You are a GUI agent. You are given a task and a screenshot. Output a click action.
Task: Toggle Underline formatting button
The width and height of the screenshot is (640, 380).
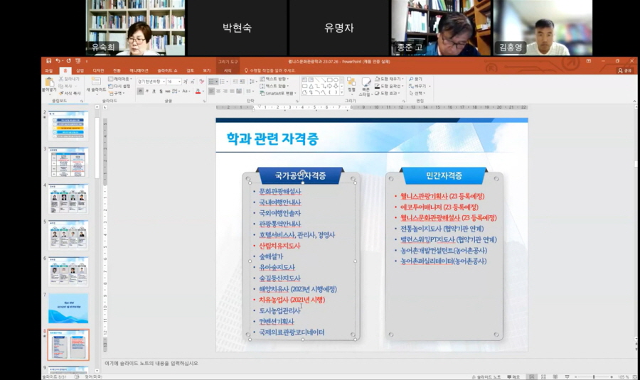(x=154, y=92)
